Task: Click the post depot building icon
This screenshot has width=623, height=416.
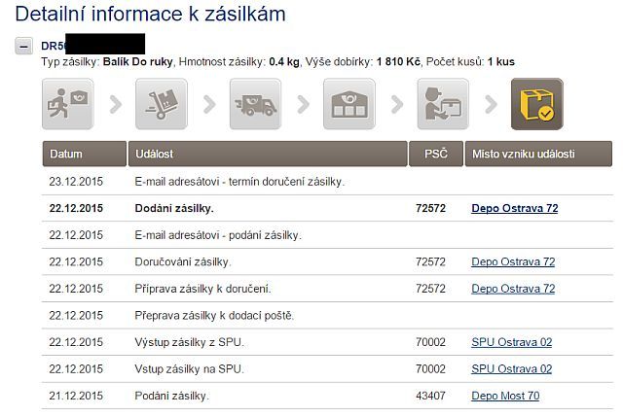Action: tap(349, 104)
